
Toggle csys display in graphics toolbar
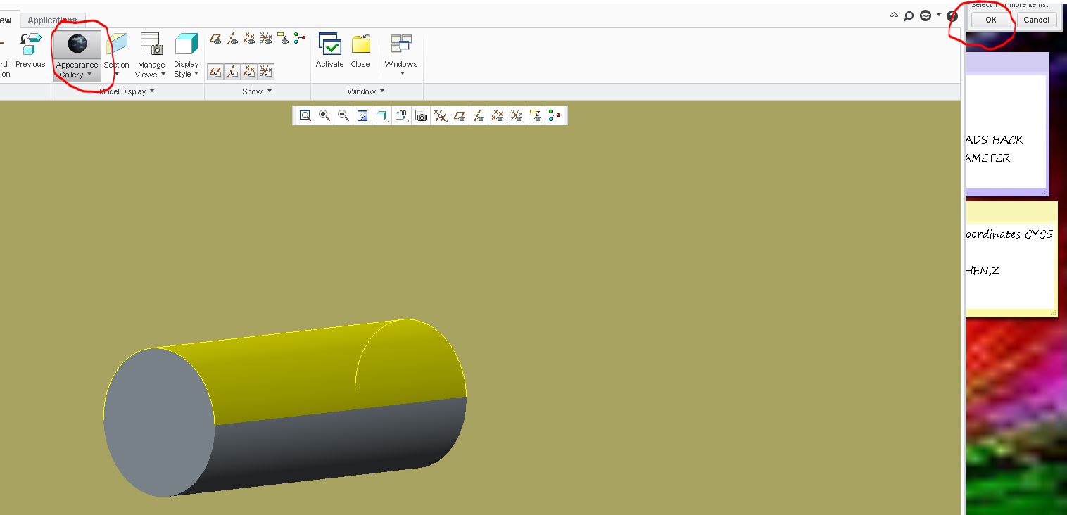click(x=517, y=115)
